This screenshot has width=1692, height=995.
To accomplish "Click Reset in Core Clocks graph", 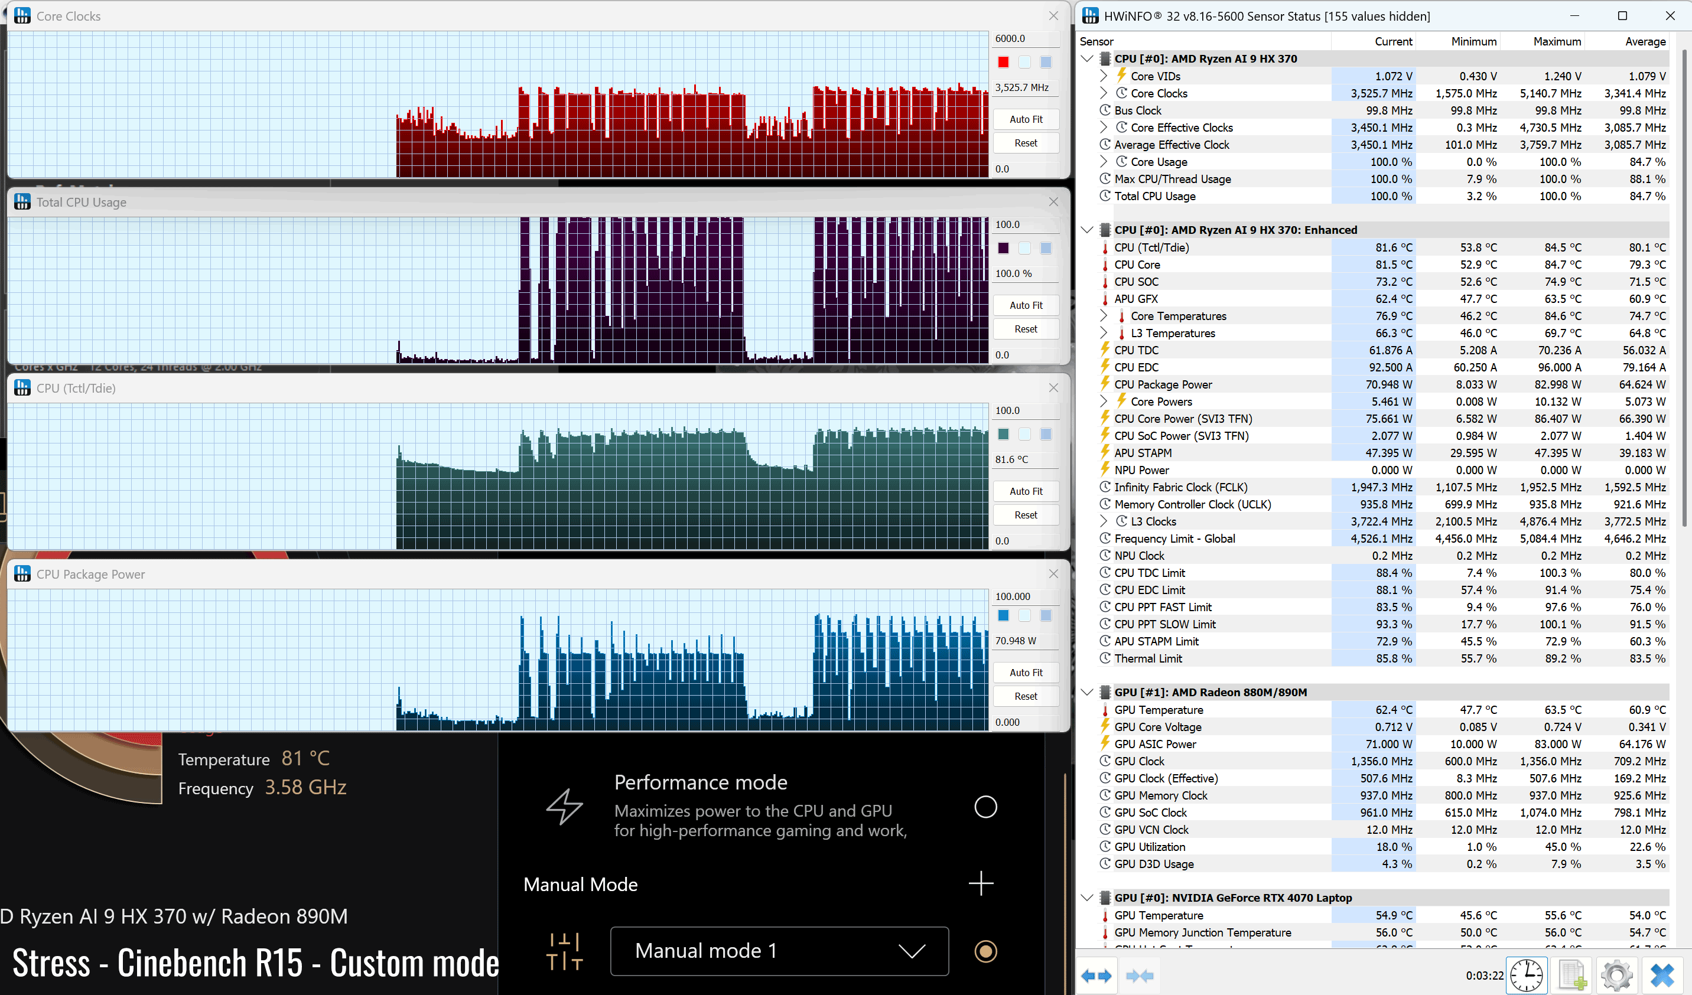I will pyautogui.click(x=1025, y=143).
